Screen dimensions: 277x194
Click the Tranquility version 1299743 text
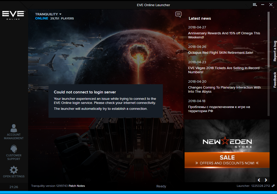coord(50,186)
